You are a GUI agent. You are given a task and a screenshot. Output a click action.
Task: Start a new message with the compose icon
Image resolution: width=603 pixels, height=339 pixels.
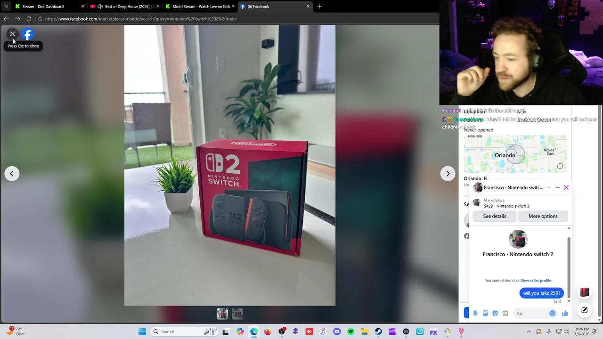coord(585,310)
